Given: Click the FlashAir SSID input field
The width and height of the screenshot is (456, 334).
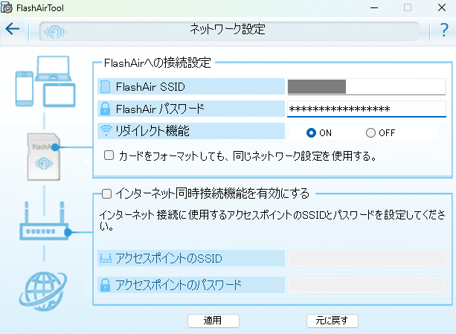Looking at the screenshot, I should [x=367, y=86].
